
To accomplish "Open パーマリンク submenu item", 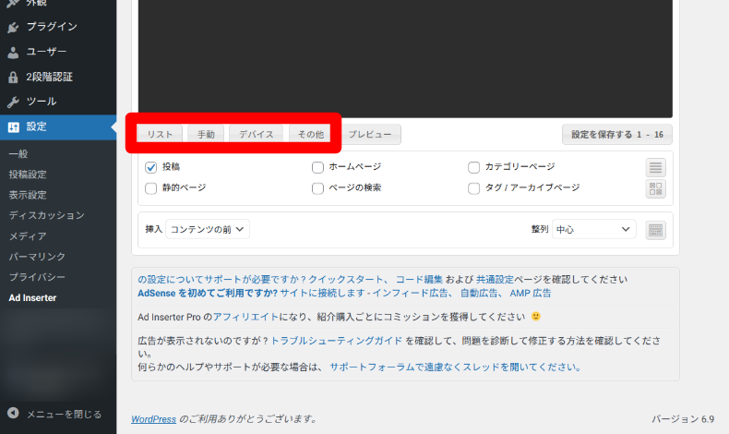I will (37, 257).
